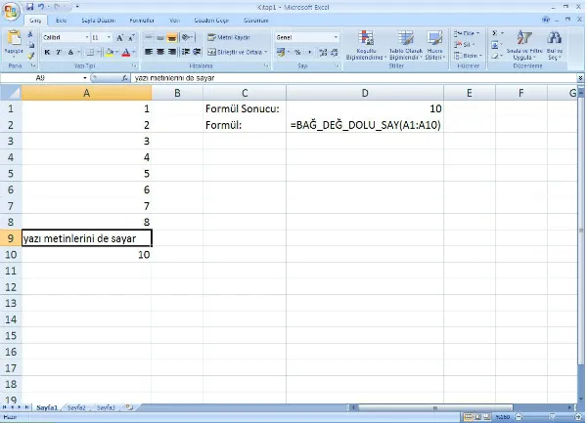The image size is (587, 423).
Task: Expand the Genel number format dropdown
Action: pos(336,37)
